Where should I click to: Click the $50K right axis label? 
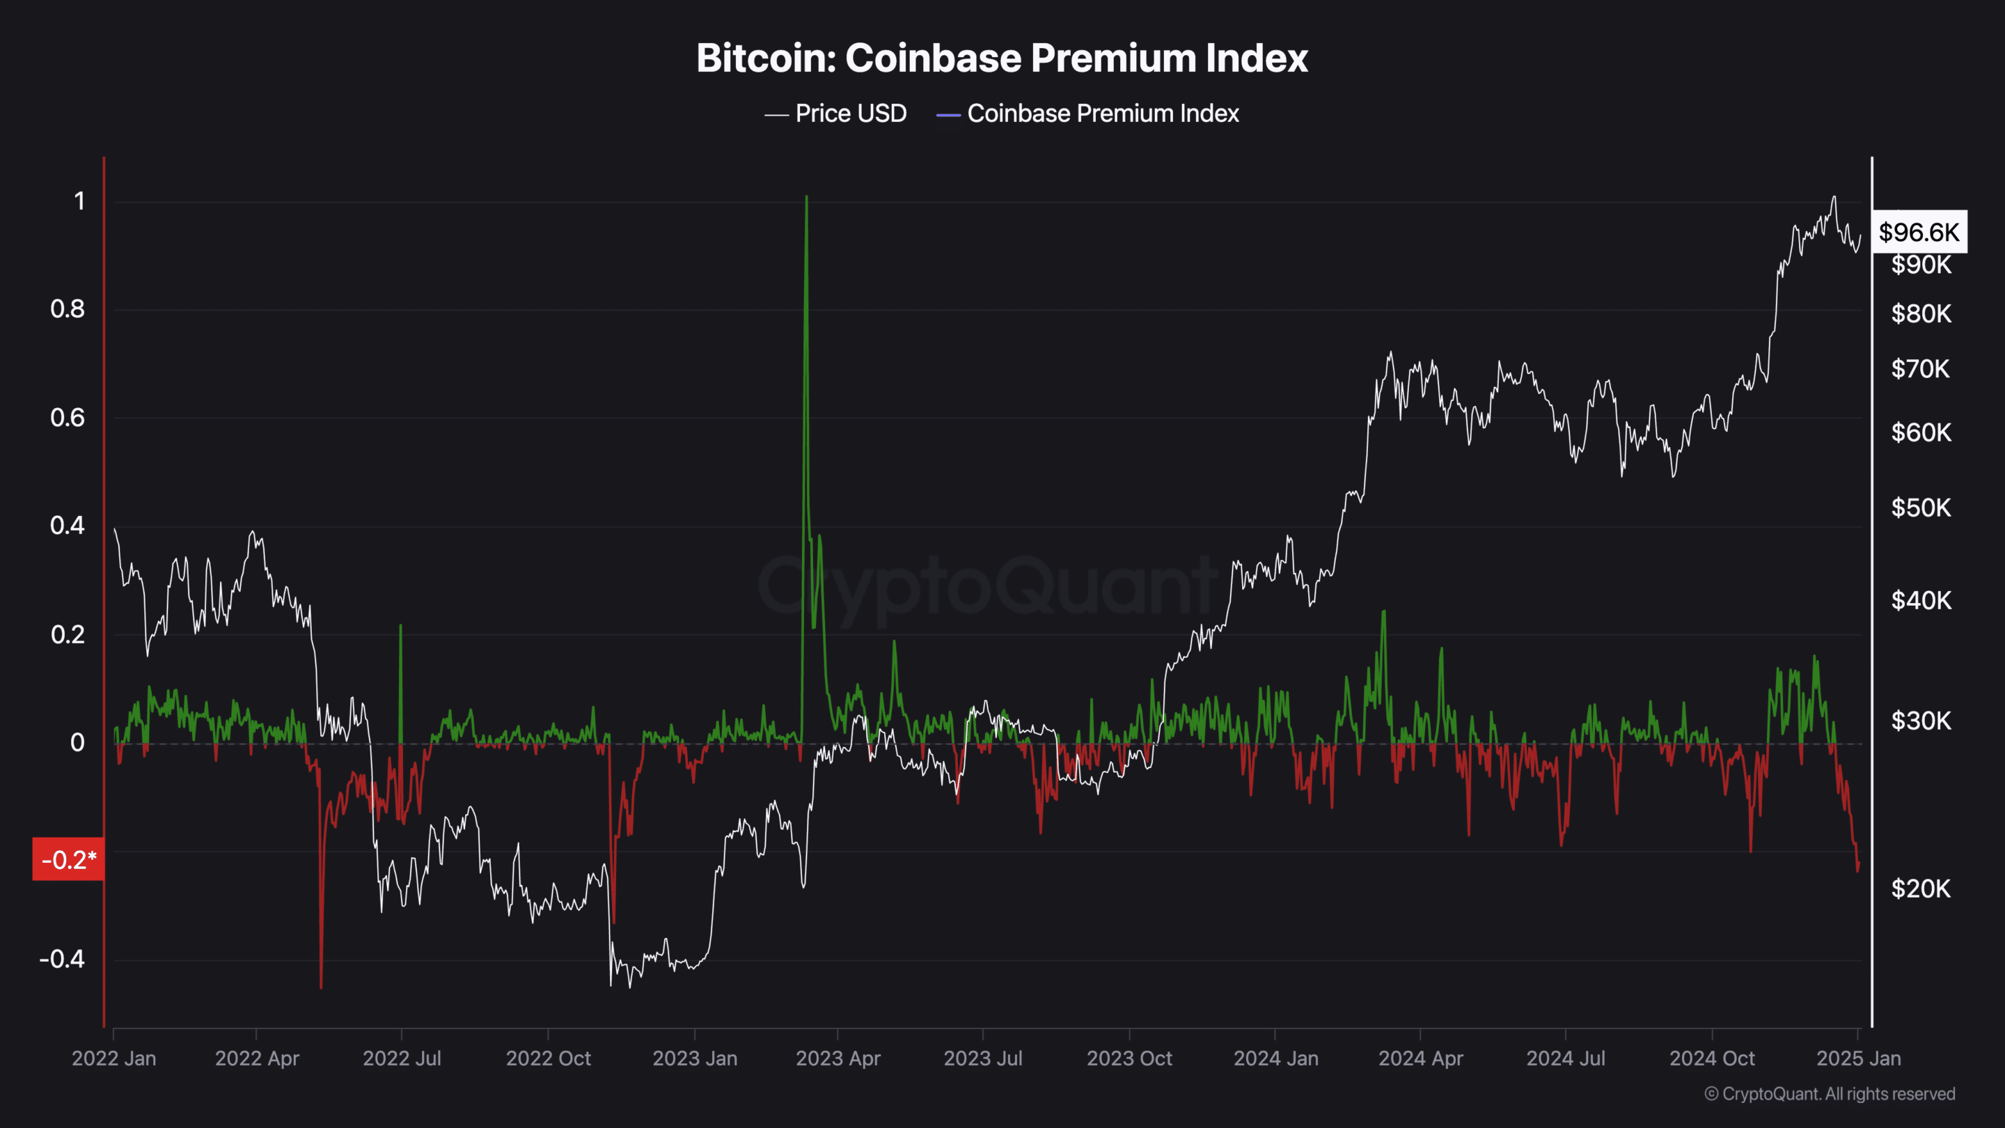pos(1921,508)
